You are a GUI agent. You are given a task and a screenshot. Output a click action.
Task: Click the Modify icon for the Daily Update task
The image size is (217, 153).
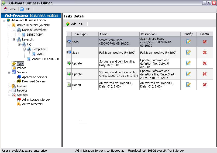click(x=188, y=63)
